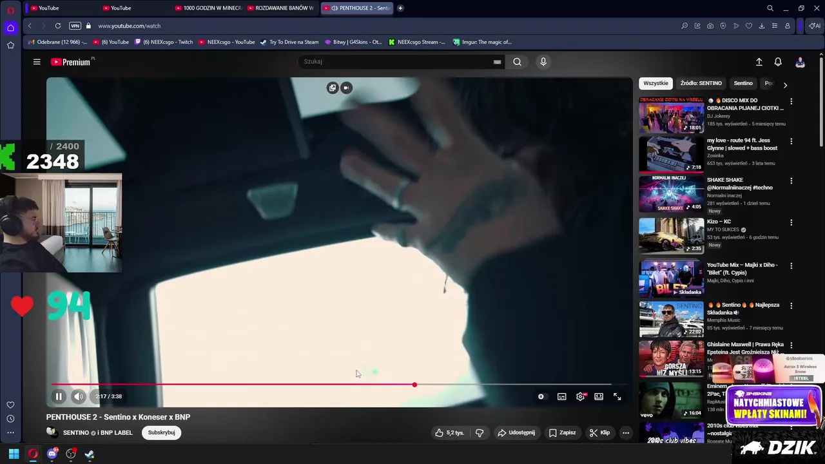Open Discord from the taskbar
The height and width of the screenshot is (464, 825).
52,454
